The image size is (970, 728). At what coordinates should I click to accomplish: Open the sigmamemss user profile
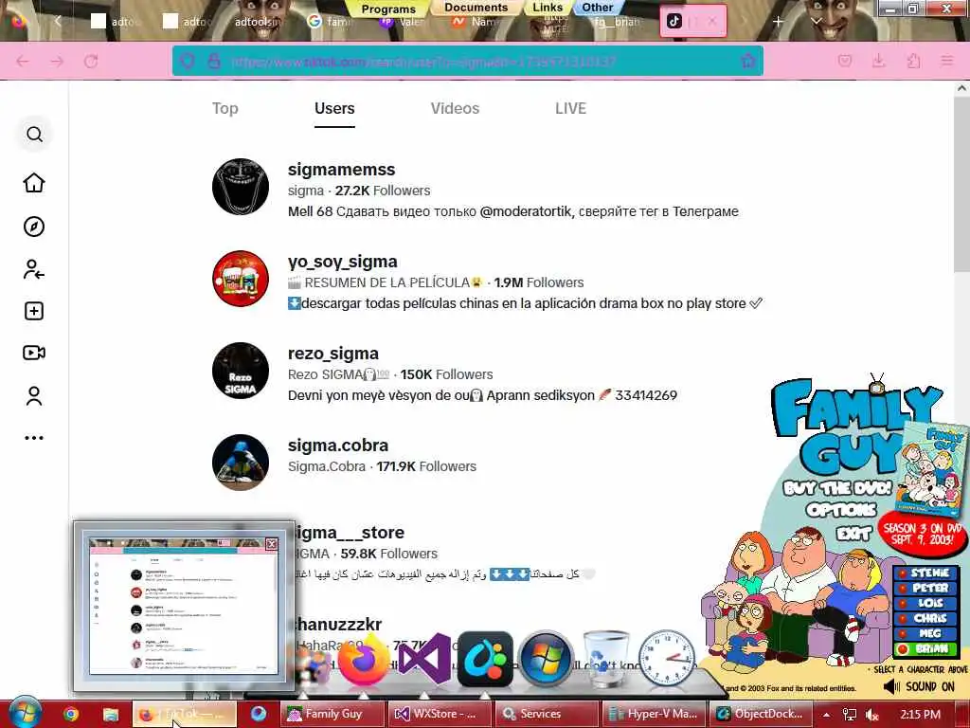(x=341, y=170)
